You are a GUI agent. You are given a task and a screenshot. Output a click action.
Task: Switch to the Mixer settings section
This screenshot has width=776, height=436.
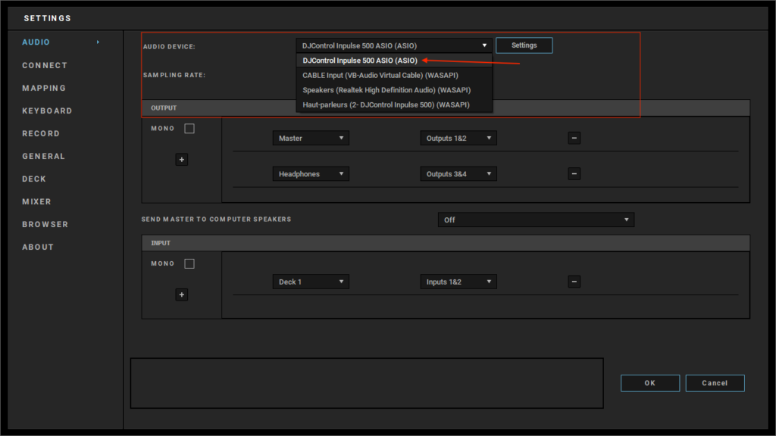pos(37,202)
